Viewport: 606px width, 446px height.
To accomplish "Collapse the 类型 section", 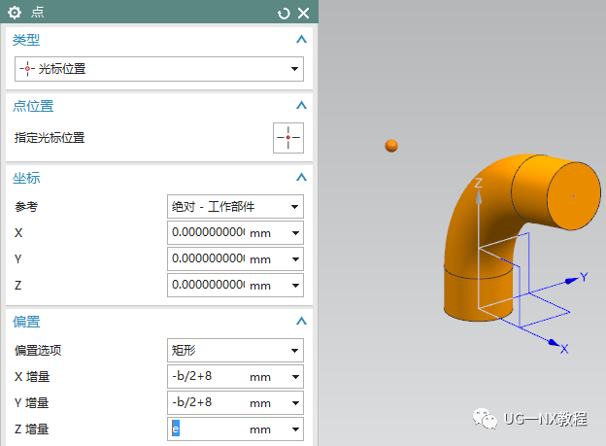I will coord(301,40).
